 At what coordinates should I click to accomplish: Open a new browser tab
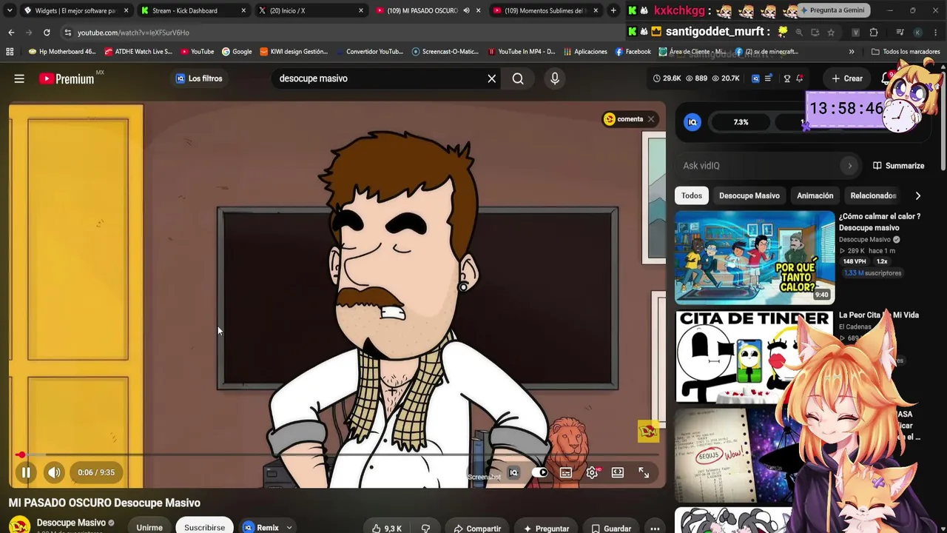pos(613,10)
